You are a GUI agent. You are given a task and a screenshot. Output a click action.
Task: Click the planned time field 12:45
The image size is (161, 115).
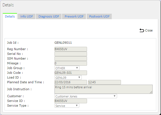105,82
